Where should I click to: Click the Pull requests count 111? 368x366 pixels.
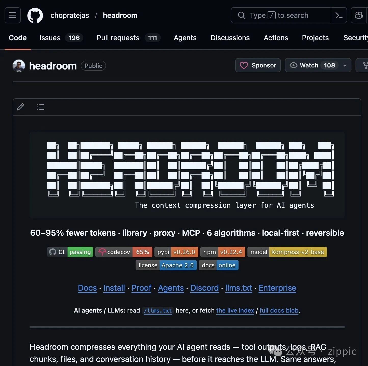coord(153,38)
